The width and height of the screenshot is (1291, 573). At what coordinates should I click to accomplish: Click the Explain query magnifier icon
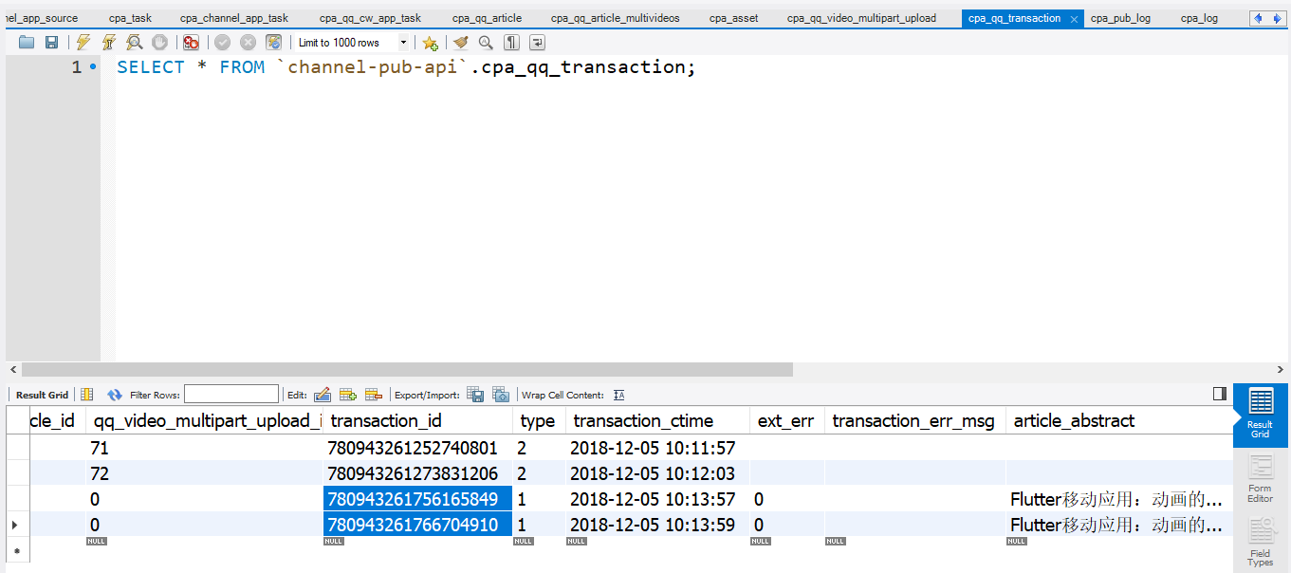135,43
